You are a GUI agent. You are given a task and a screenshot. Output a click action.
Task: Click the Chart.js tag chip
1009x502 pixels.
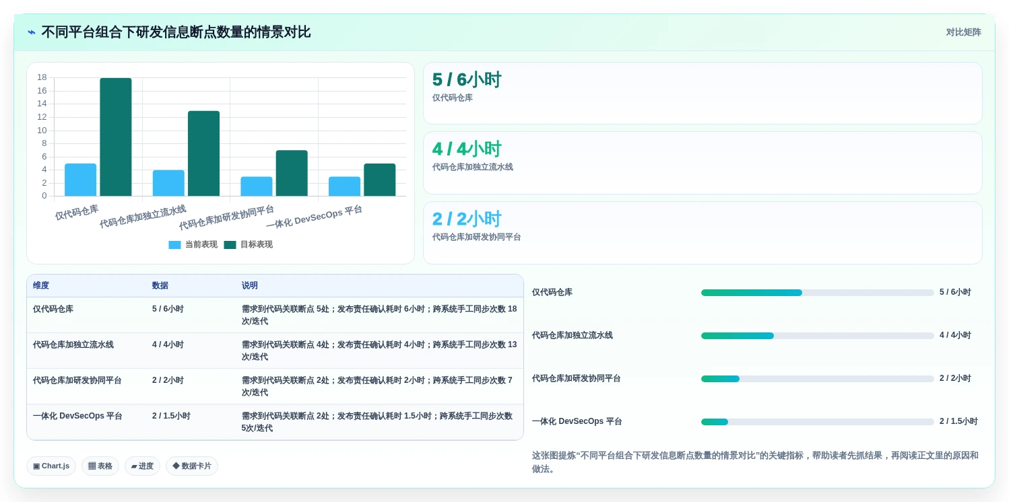pyautogui.click(x=51, y=466)
